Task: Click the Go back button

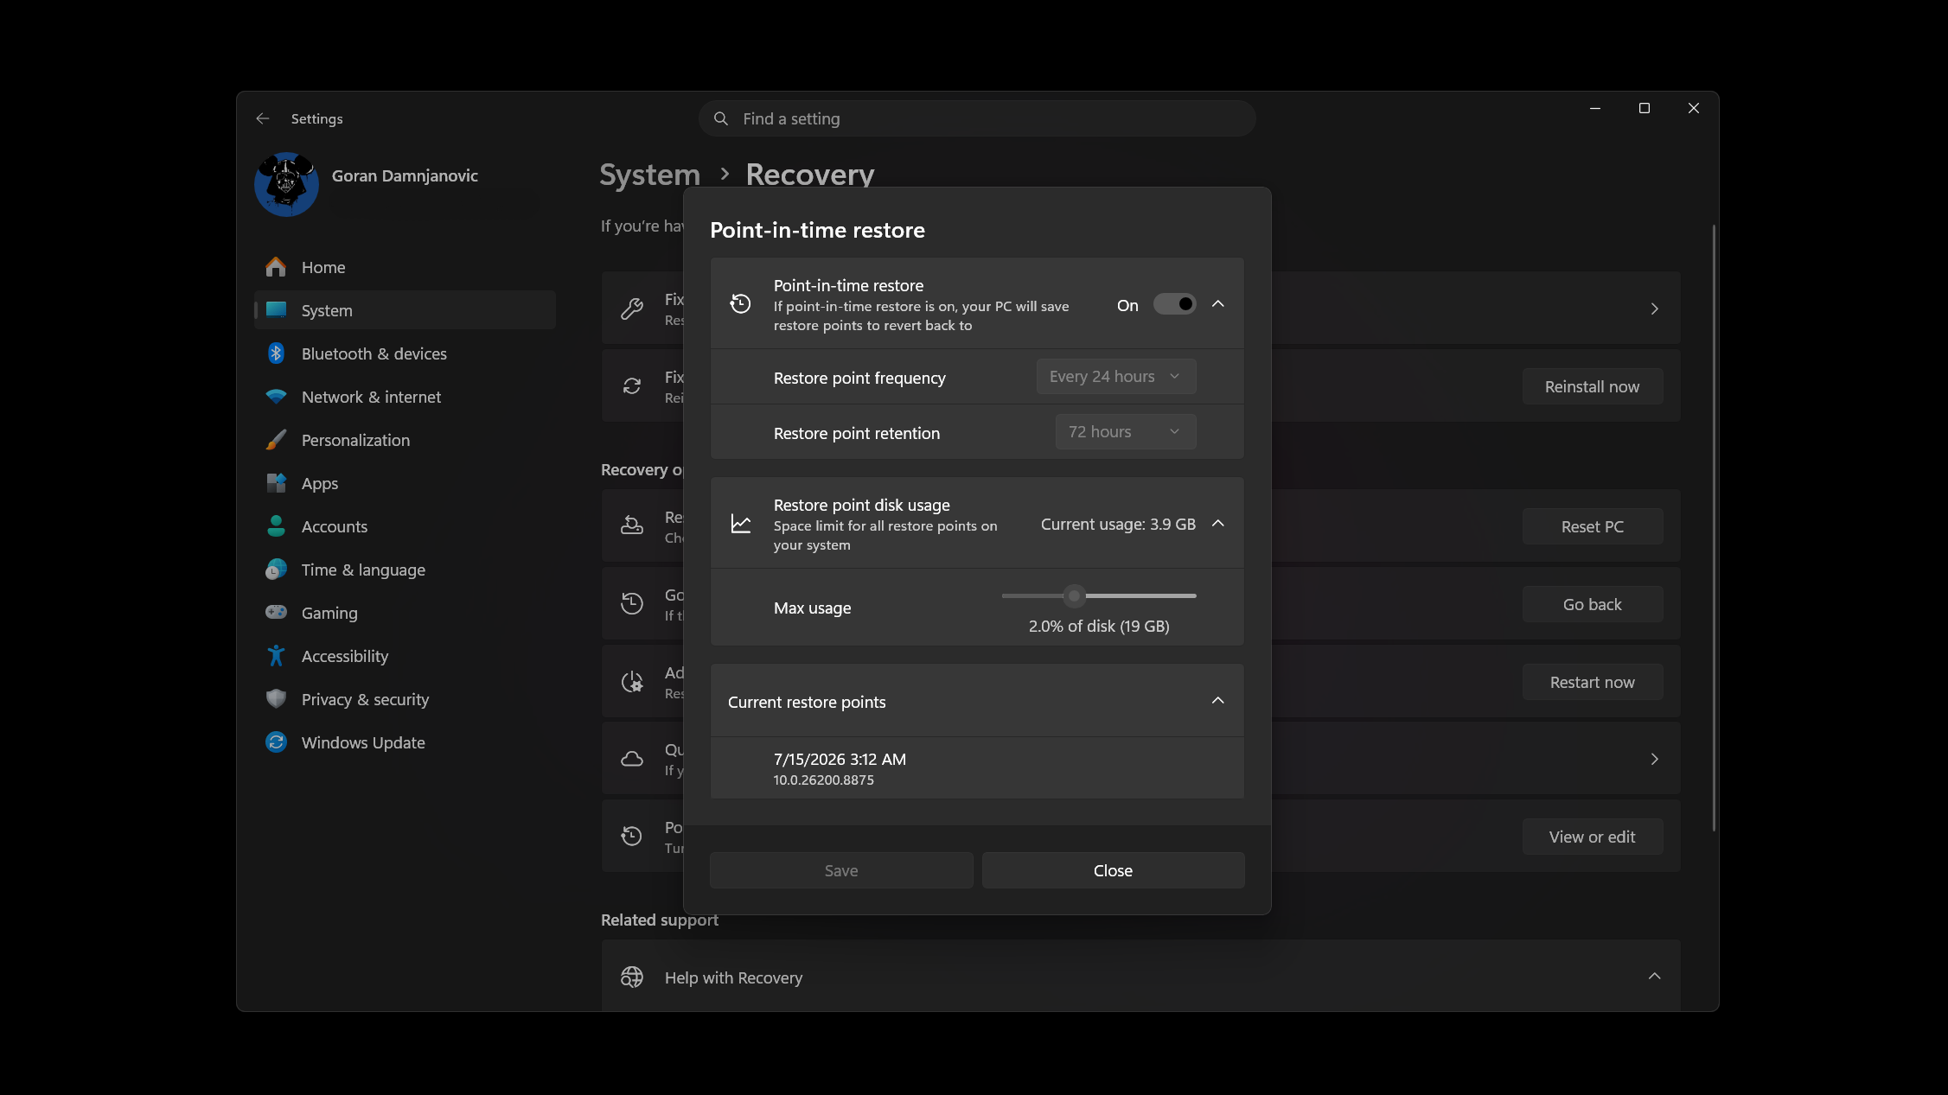Action: click(x=1592, y=604)
